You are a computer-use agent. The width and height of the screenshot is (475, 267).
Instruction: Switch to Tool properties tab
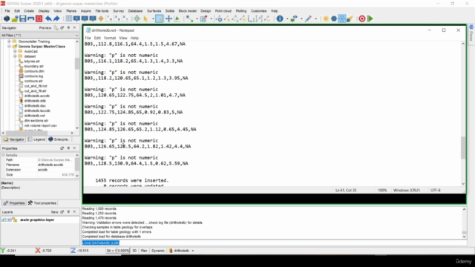[42, 203]
